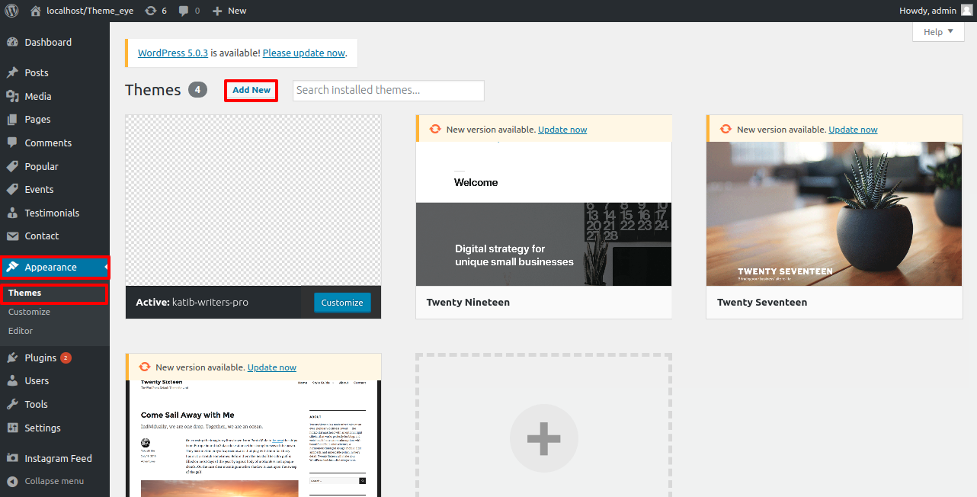Click update icon on Twenty Nineteen card
977x497 pixels.
435,130
